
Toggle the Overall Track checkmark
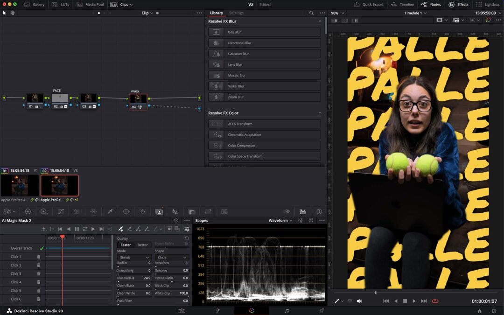[x=41, y=248]
